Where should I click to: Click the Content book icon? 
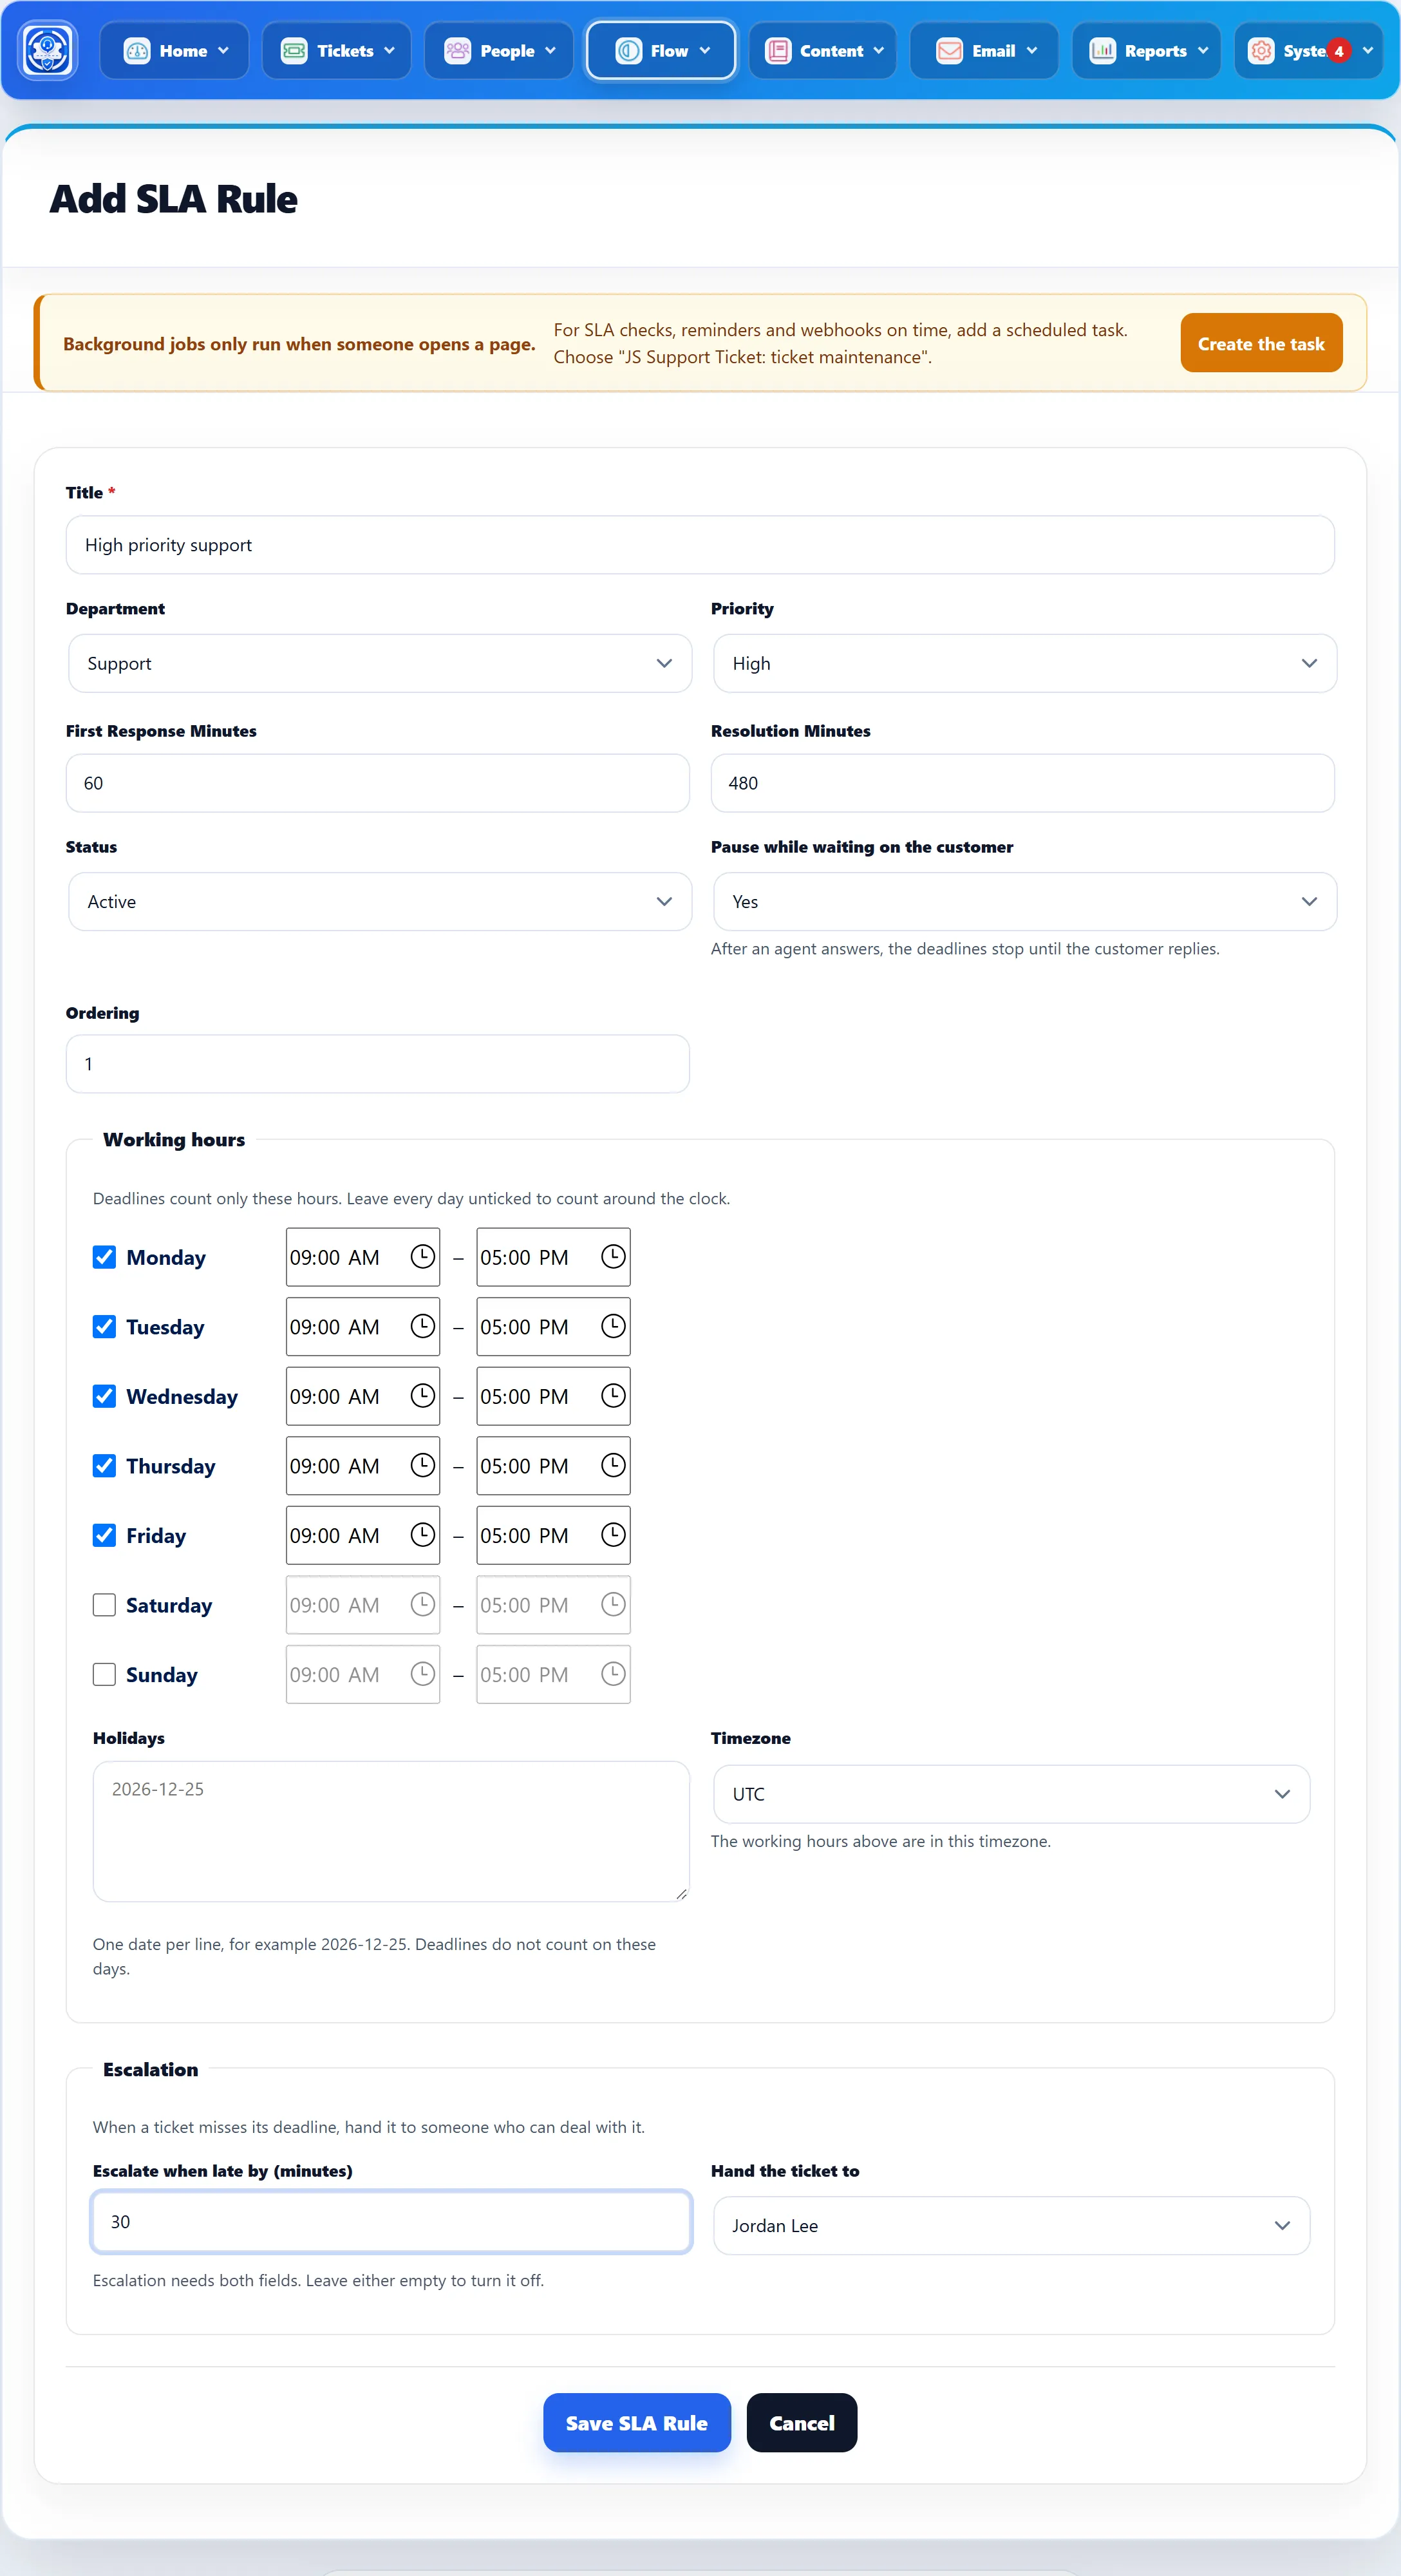pyautogui.click(x=778, y=51)
